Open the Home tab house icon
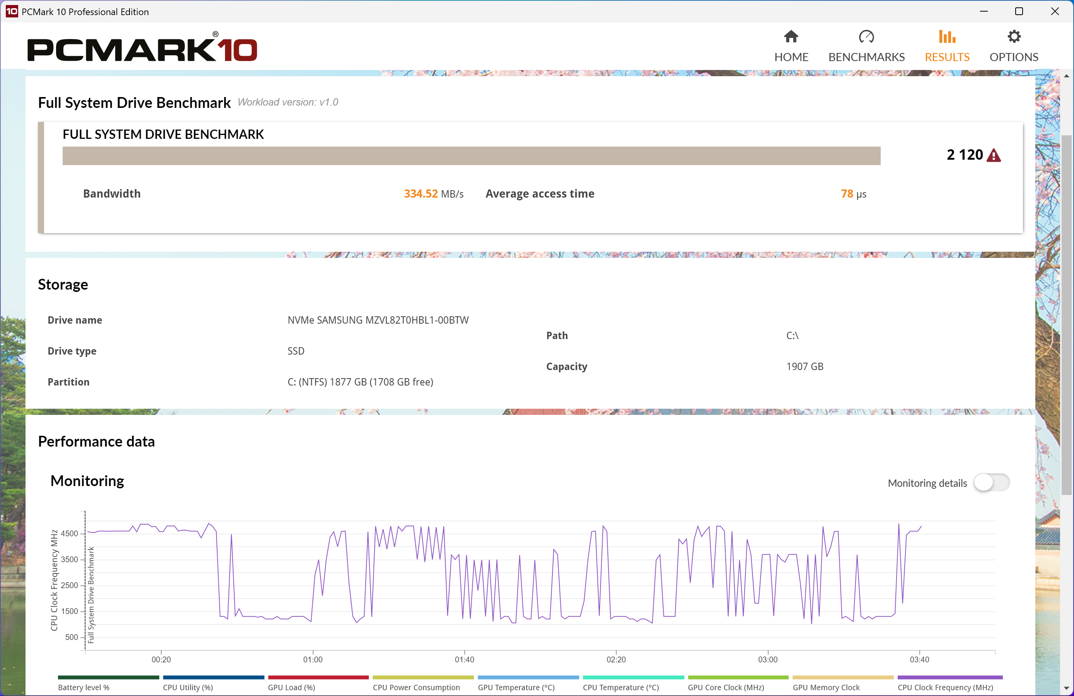 791,36
